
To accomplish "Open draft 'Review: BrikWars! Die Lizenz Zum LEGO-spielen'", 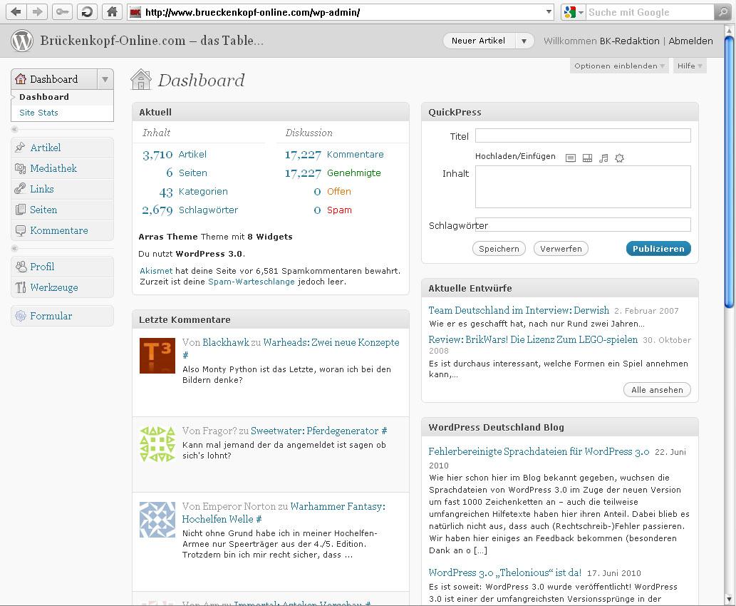I will (x=533, y=339).
